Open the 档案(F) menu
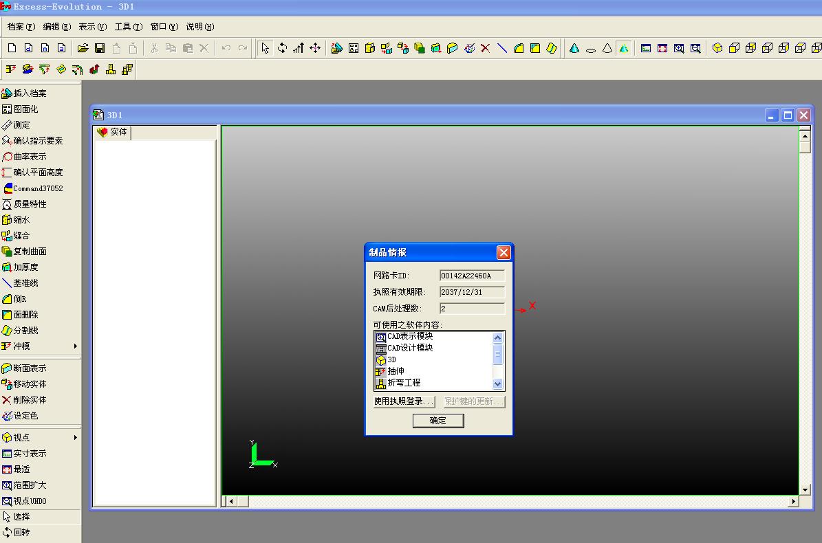This screenshot has width=822, height=543. click(21, 27)
